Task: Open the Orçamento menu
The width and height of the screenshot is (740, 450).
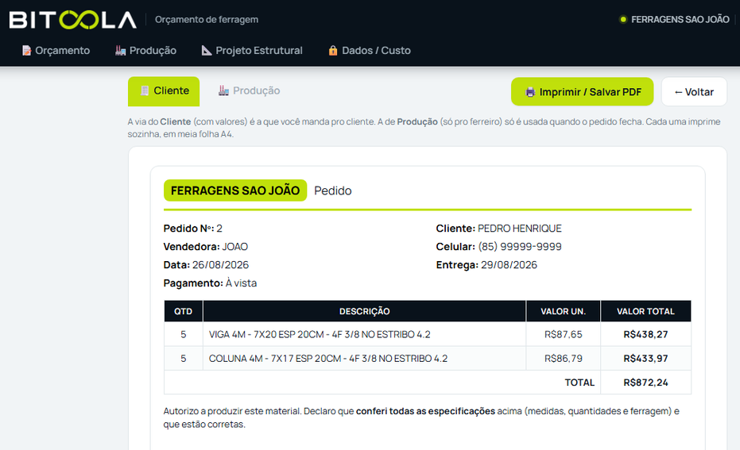Action: pyautogui.click(x=56, y=51)
